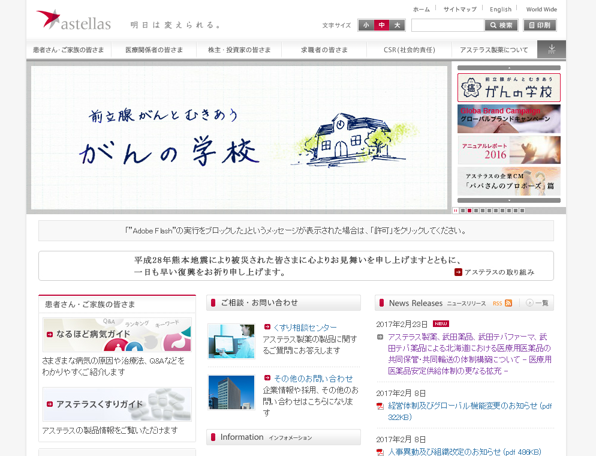The height and width of the screenshot is (456, 596).
Task: Click the 患者さん・ご家族の皆さま section heading
Action: coord(90,304)
